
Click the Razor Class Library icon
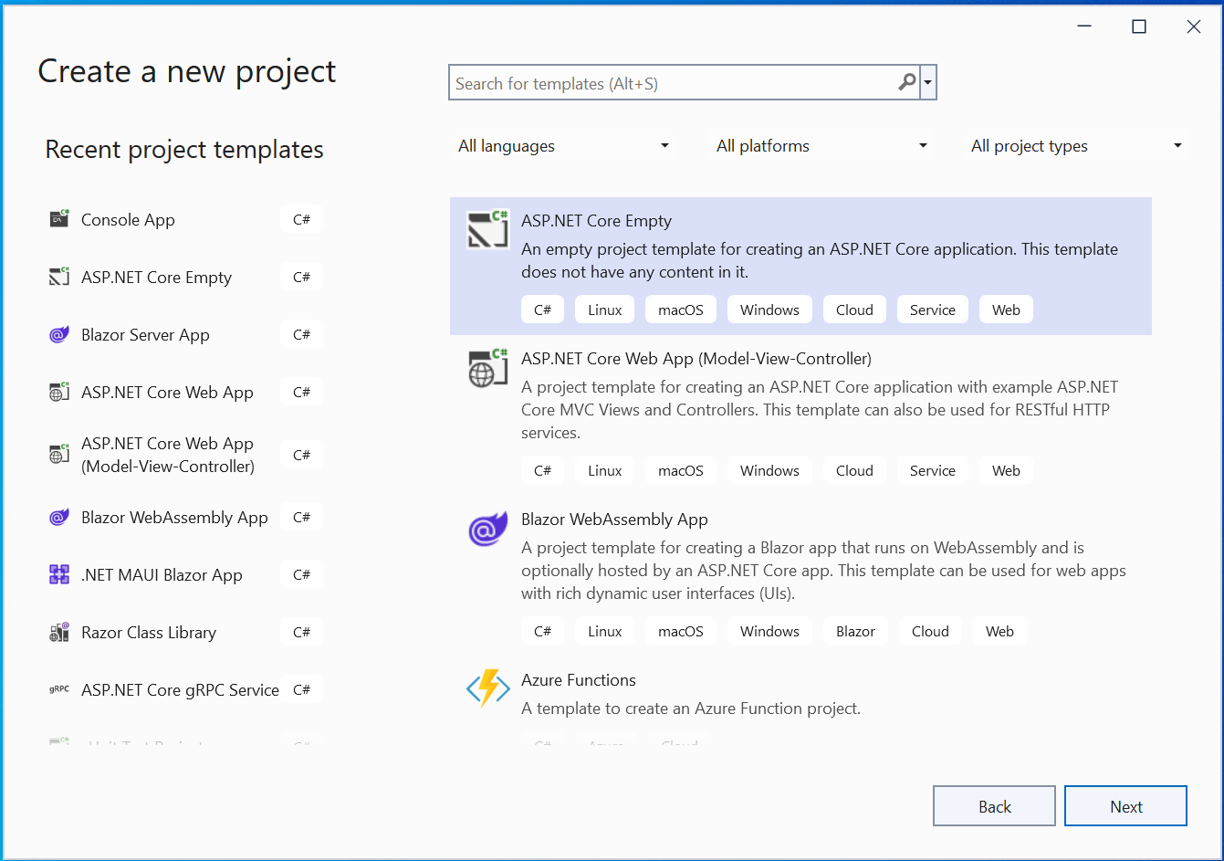point(59,632)
